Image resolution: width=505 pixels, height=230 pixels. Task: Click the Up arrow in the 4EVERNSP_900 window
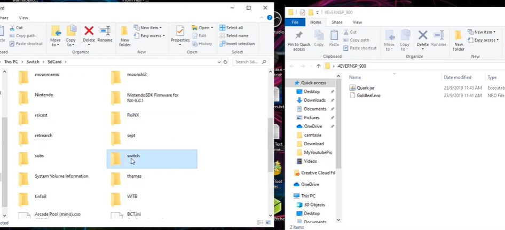pos(319,66)
